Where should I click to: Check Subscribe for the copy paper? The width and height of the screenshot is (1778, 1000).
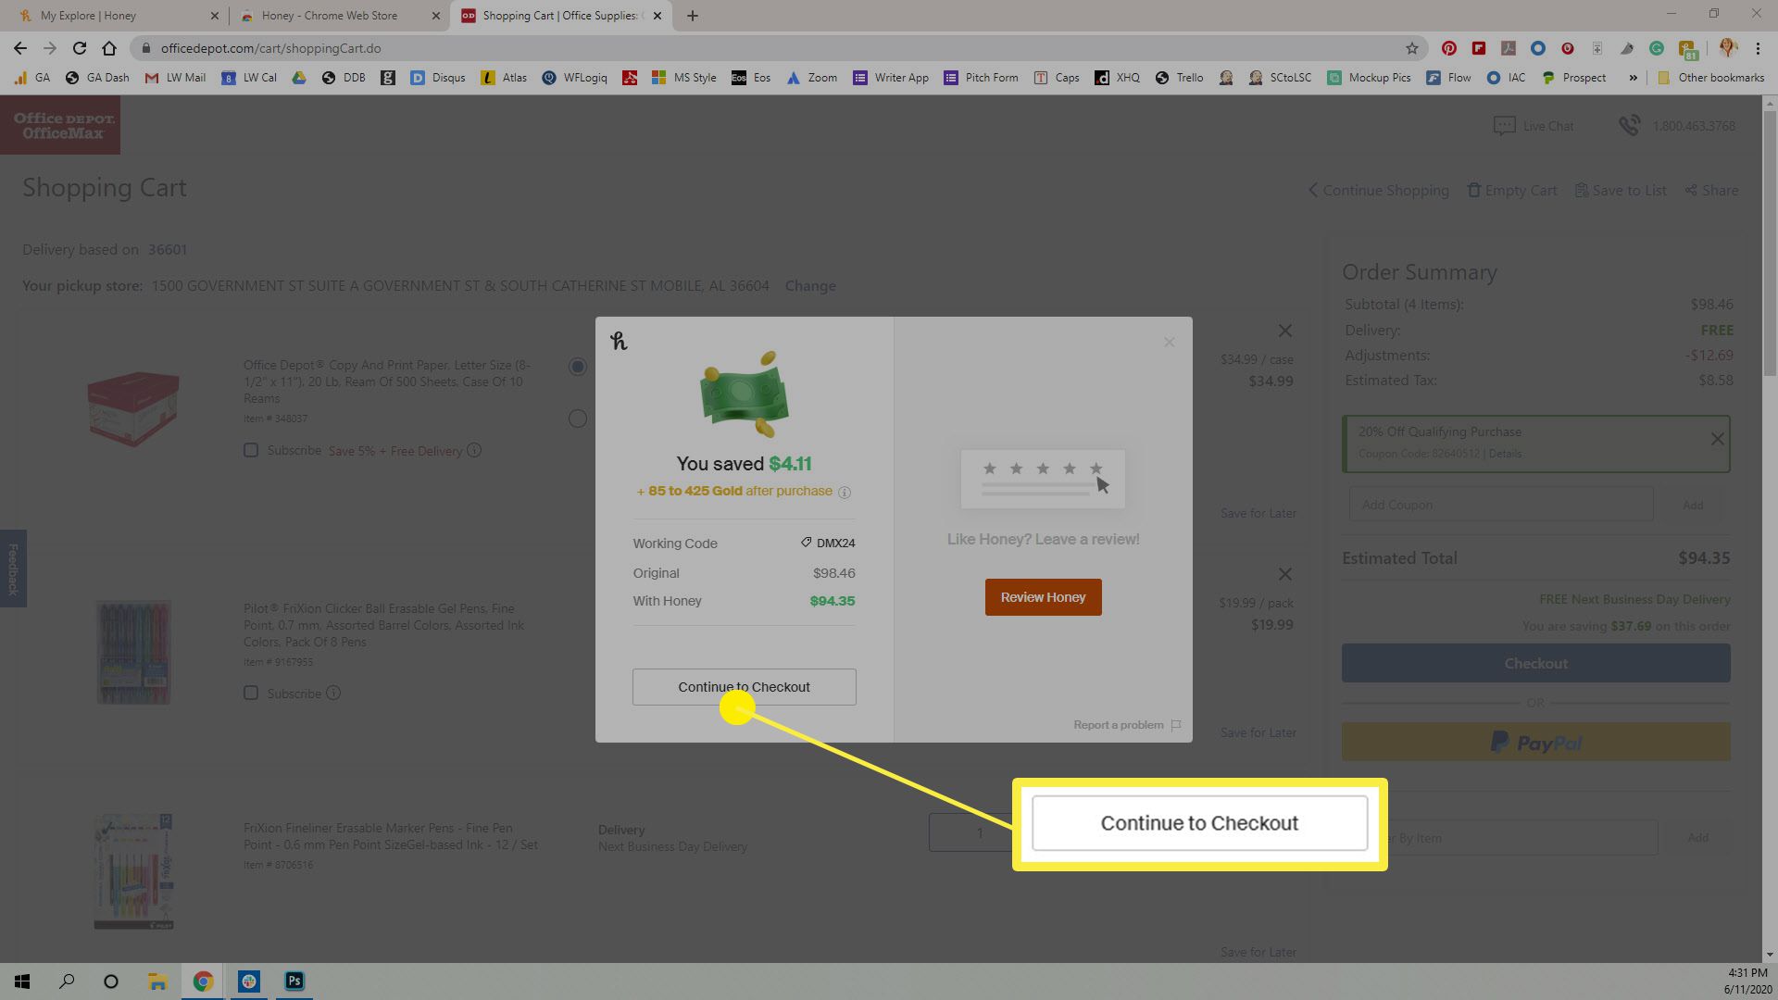click(251, 450)
